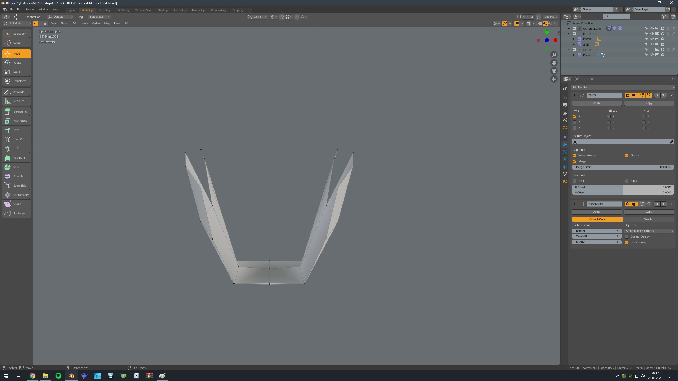Select the Edge Slide tool

click(x=16, y=185)
